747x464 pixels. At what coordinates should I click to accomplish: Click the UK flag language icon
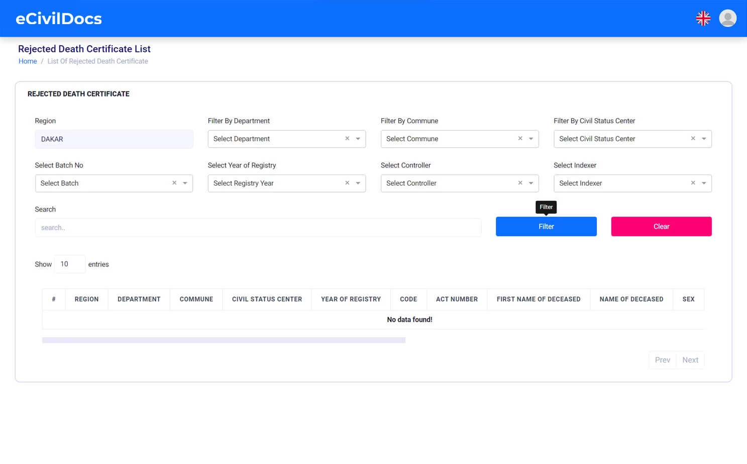[x=703, y=19]
